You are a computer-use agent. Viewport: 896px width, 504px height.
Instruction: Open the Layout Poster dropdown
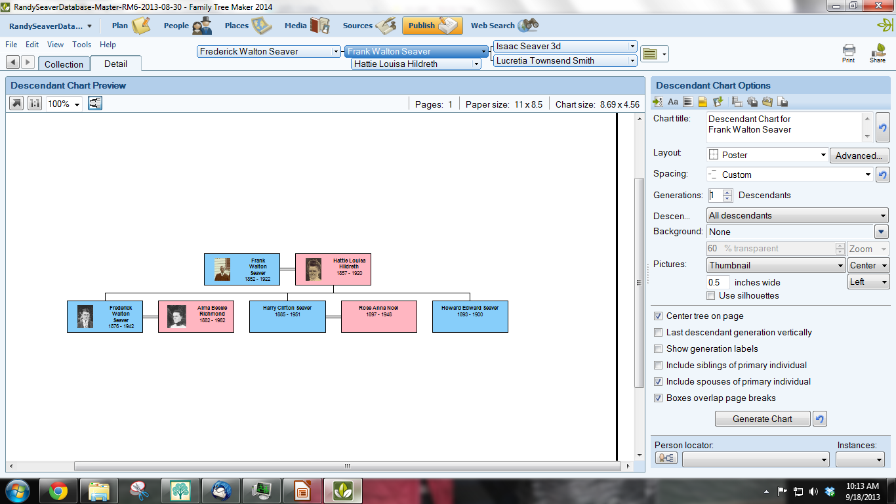click(767, 155)
